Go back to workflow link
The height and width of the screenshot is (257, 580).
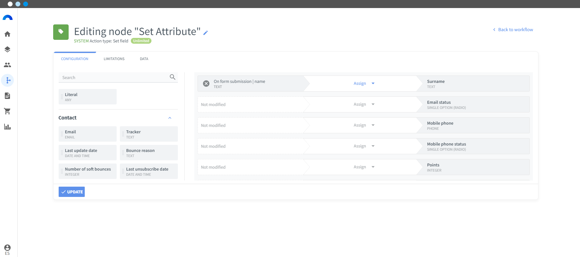pos(513,30)
